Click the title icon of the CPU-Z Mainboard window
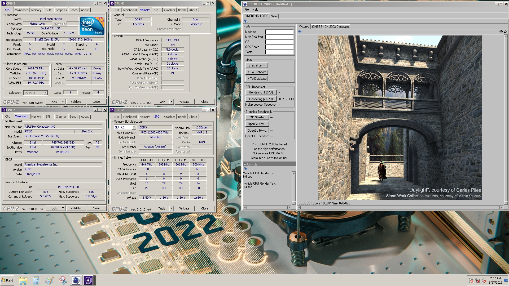509x286 pixels. pyautogui.click(x=4, y=110)
